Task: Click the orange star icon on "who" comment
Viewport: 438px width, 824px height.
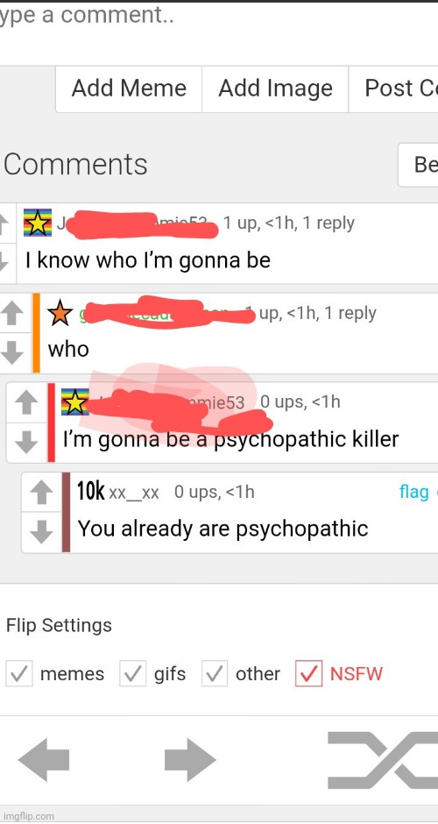Action: point(60,313)
